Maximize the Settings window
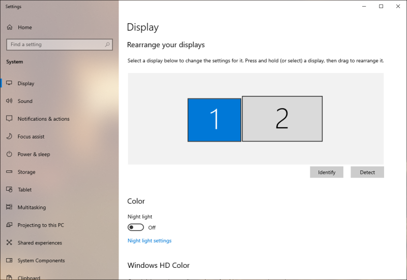The height and width of the screenshot is (280, 407). point(381,6)
